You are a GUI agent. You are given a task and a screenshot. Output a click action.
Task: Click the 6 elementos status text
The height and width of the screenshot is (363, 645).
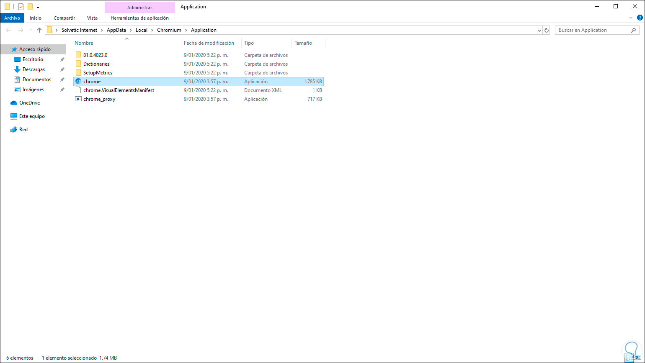20,358
